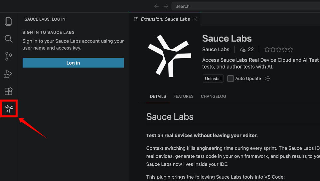Open the Run and Debug view
The image size is (320, 181).
pos(8,74)
